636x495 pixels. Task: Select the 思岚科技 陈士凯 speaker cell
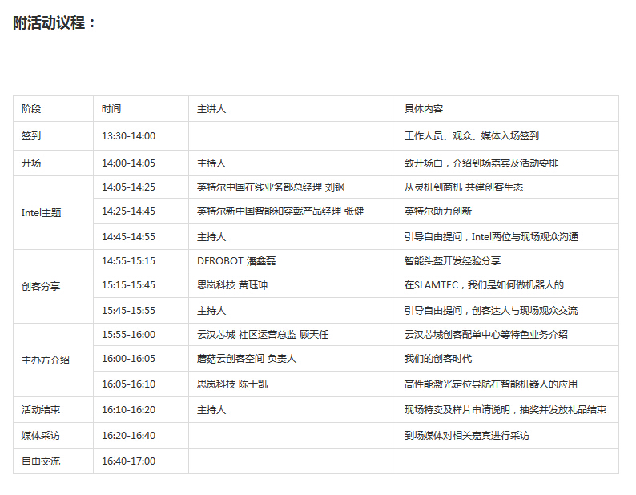(232, 384)
